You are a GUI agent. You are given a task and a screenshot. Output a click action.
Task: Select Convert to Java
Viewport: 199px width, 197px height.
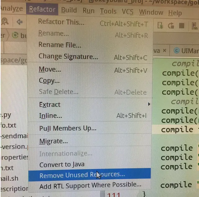point(90,164)
